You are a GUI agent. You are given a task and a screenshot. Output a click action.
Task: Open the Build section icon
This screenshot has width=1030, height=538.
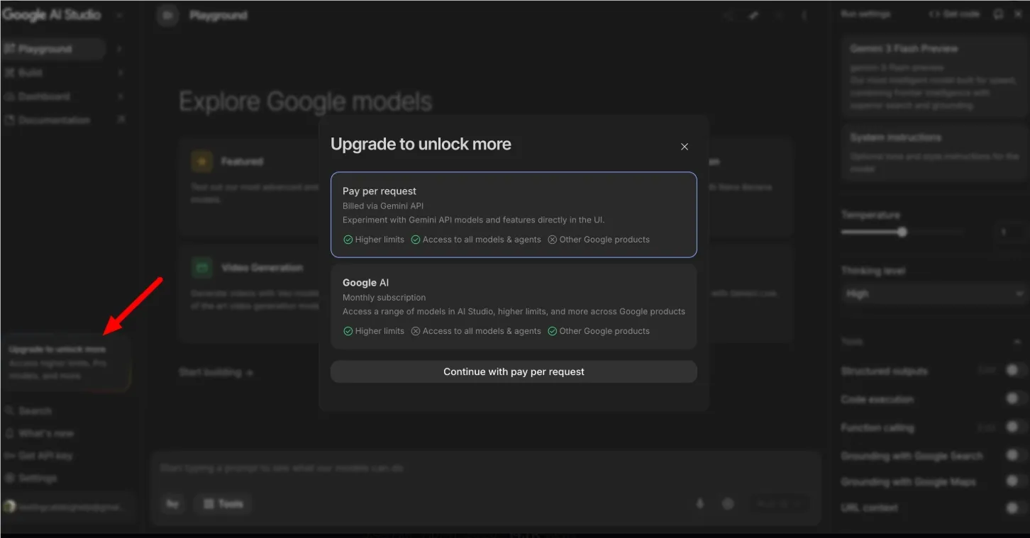11,72
